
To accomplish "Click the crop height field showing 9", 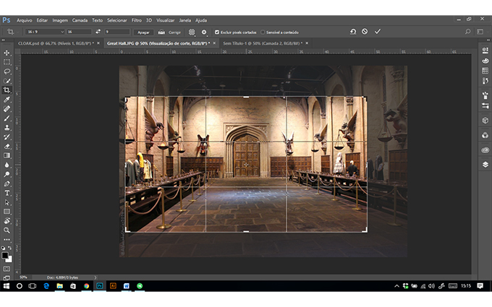I will 117,32.
